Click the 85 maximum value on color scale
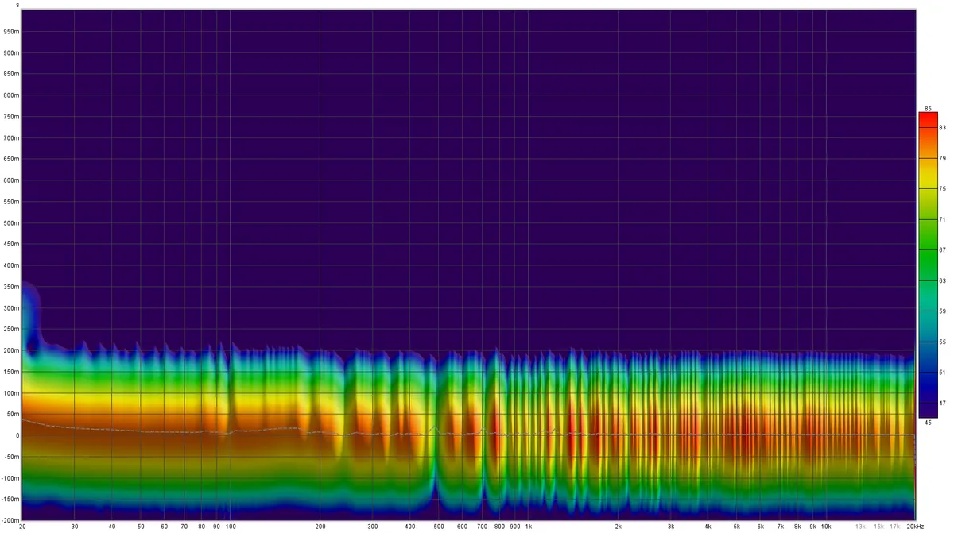The width and height of the screenshot is (954, 533). point(927,108)
